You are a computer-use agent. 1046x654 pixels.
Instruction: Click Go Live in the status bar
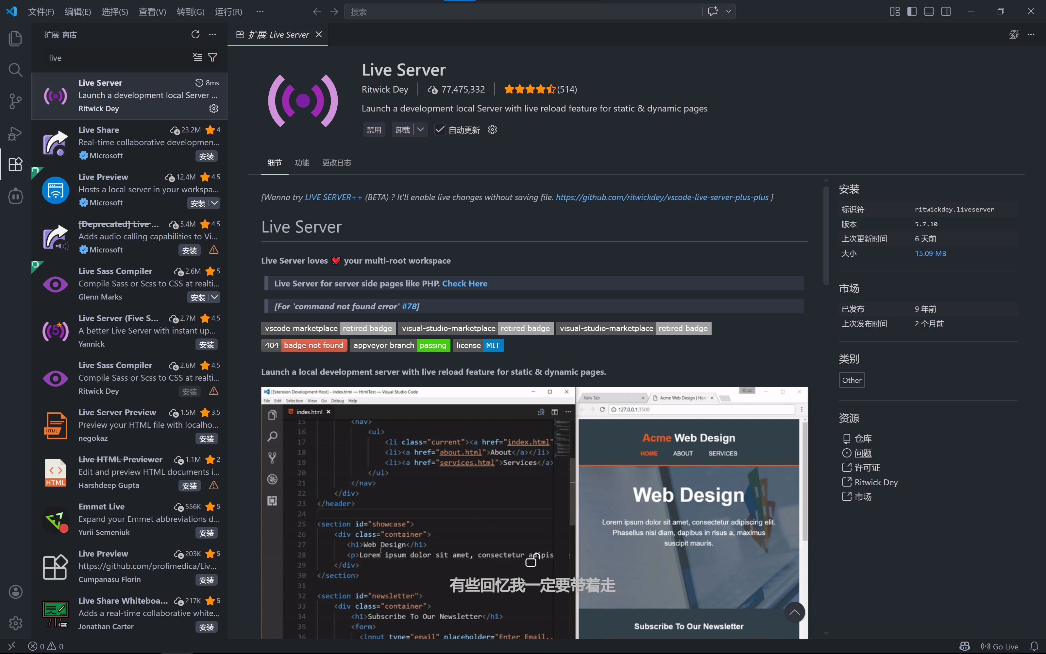[999, 646]
